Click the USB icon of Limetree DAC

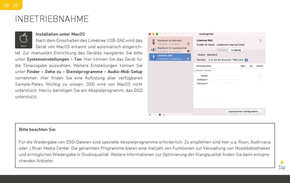tap(154, 57)
